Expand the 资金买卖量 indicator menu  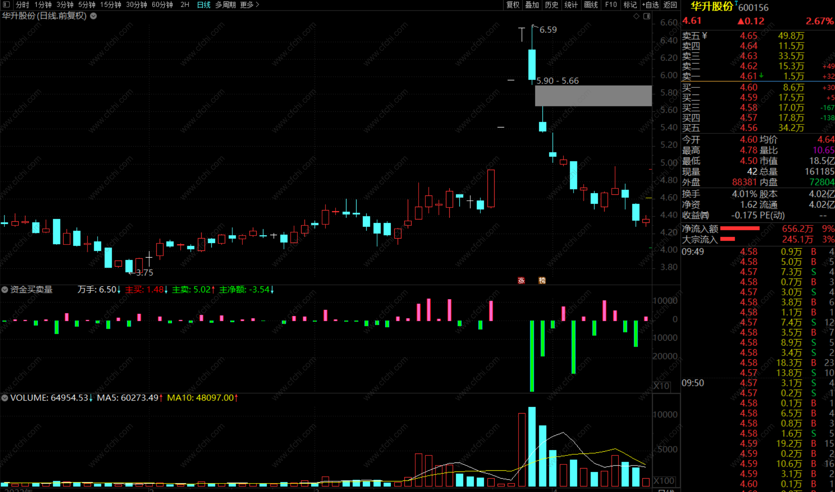coord(5,289)
